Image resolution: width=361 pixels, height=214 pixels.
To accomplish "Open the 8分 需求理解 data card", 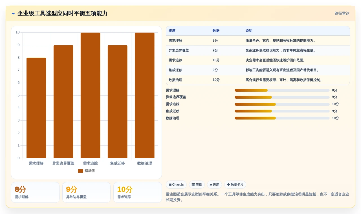I will [x=35, y=192].
